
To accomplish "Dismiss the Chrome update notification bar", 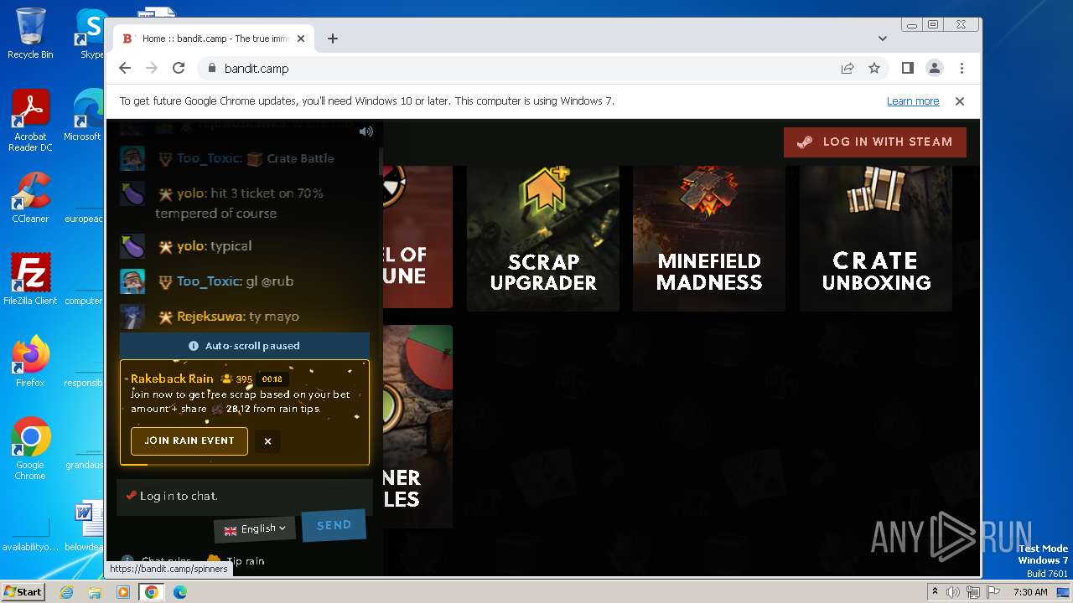I will pos(960,101).
